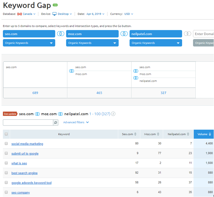214x197 pixels.
Task: Check the box for seo company
Action: [x=6, y=192]
